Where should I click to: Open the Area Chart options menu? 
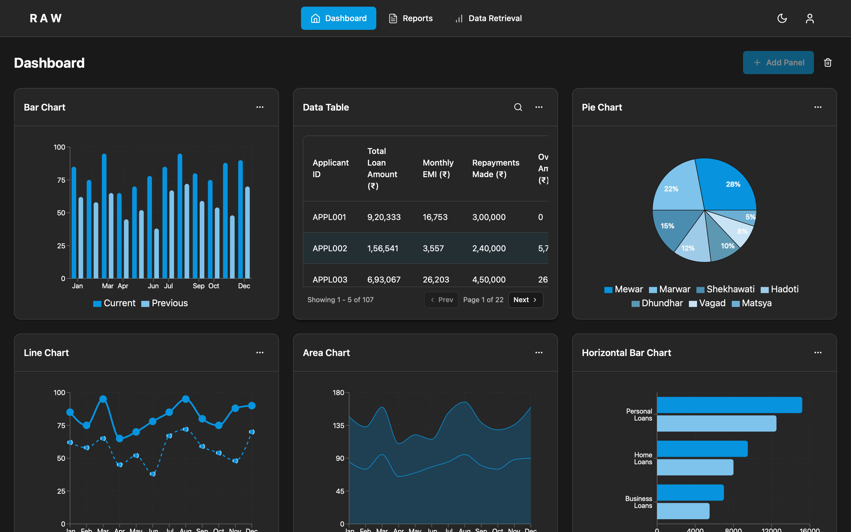coord(539,352)
